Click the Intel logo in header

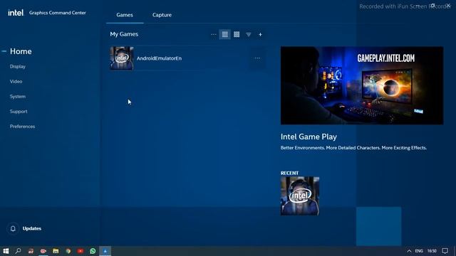pos(16,13)
